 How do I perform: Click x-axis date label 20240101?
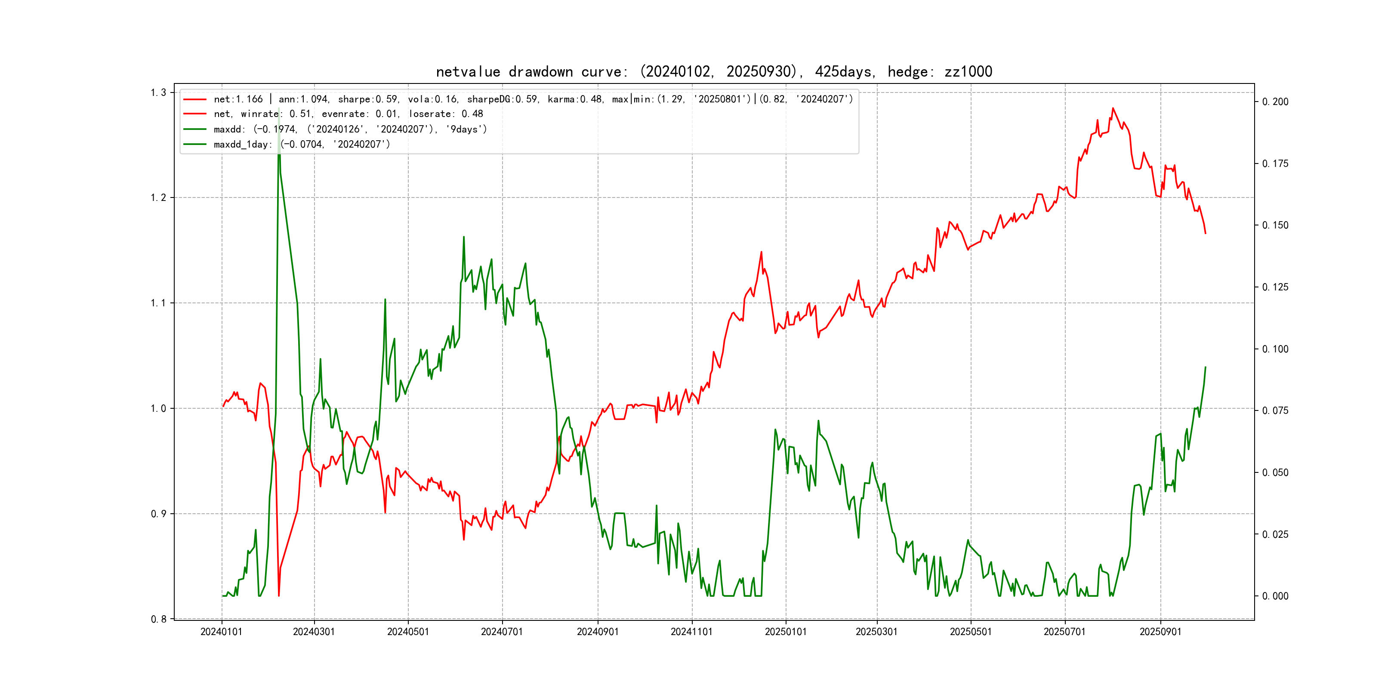click(221, 632)
